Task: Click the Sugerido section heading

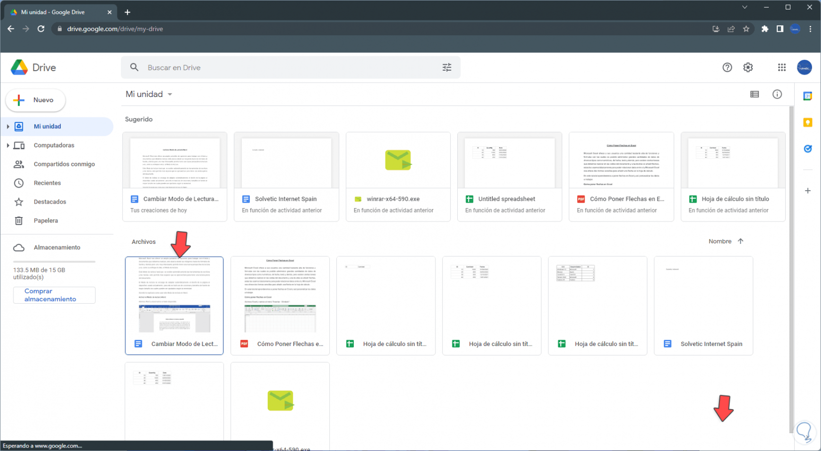Action: [x=139, y=119]
